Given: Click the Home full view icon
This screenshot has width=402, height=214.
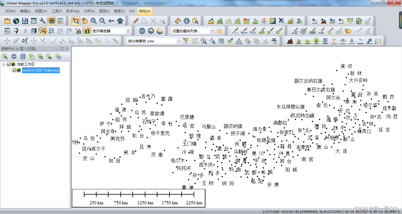Looking at the screenshot, I should click(120, 21).
